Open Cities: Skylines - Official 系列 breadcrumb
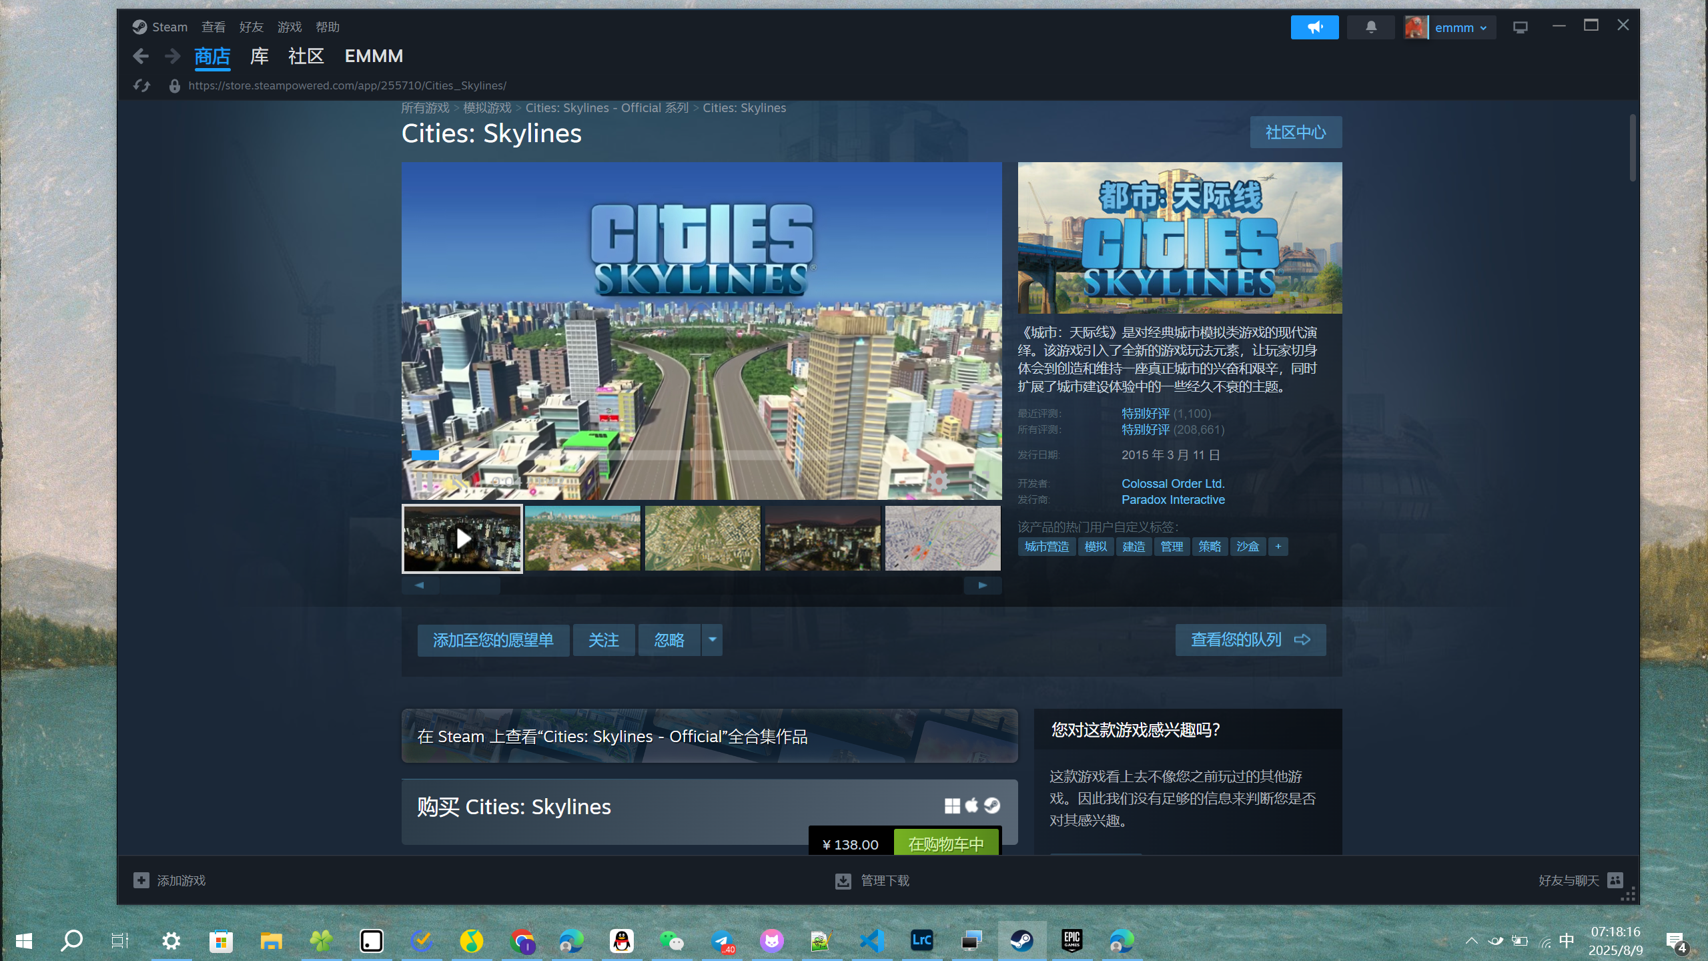The width and height of the screenshot is (1708, 961). [x=606, y=108]
